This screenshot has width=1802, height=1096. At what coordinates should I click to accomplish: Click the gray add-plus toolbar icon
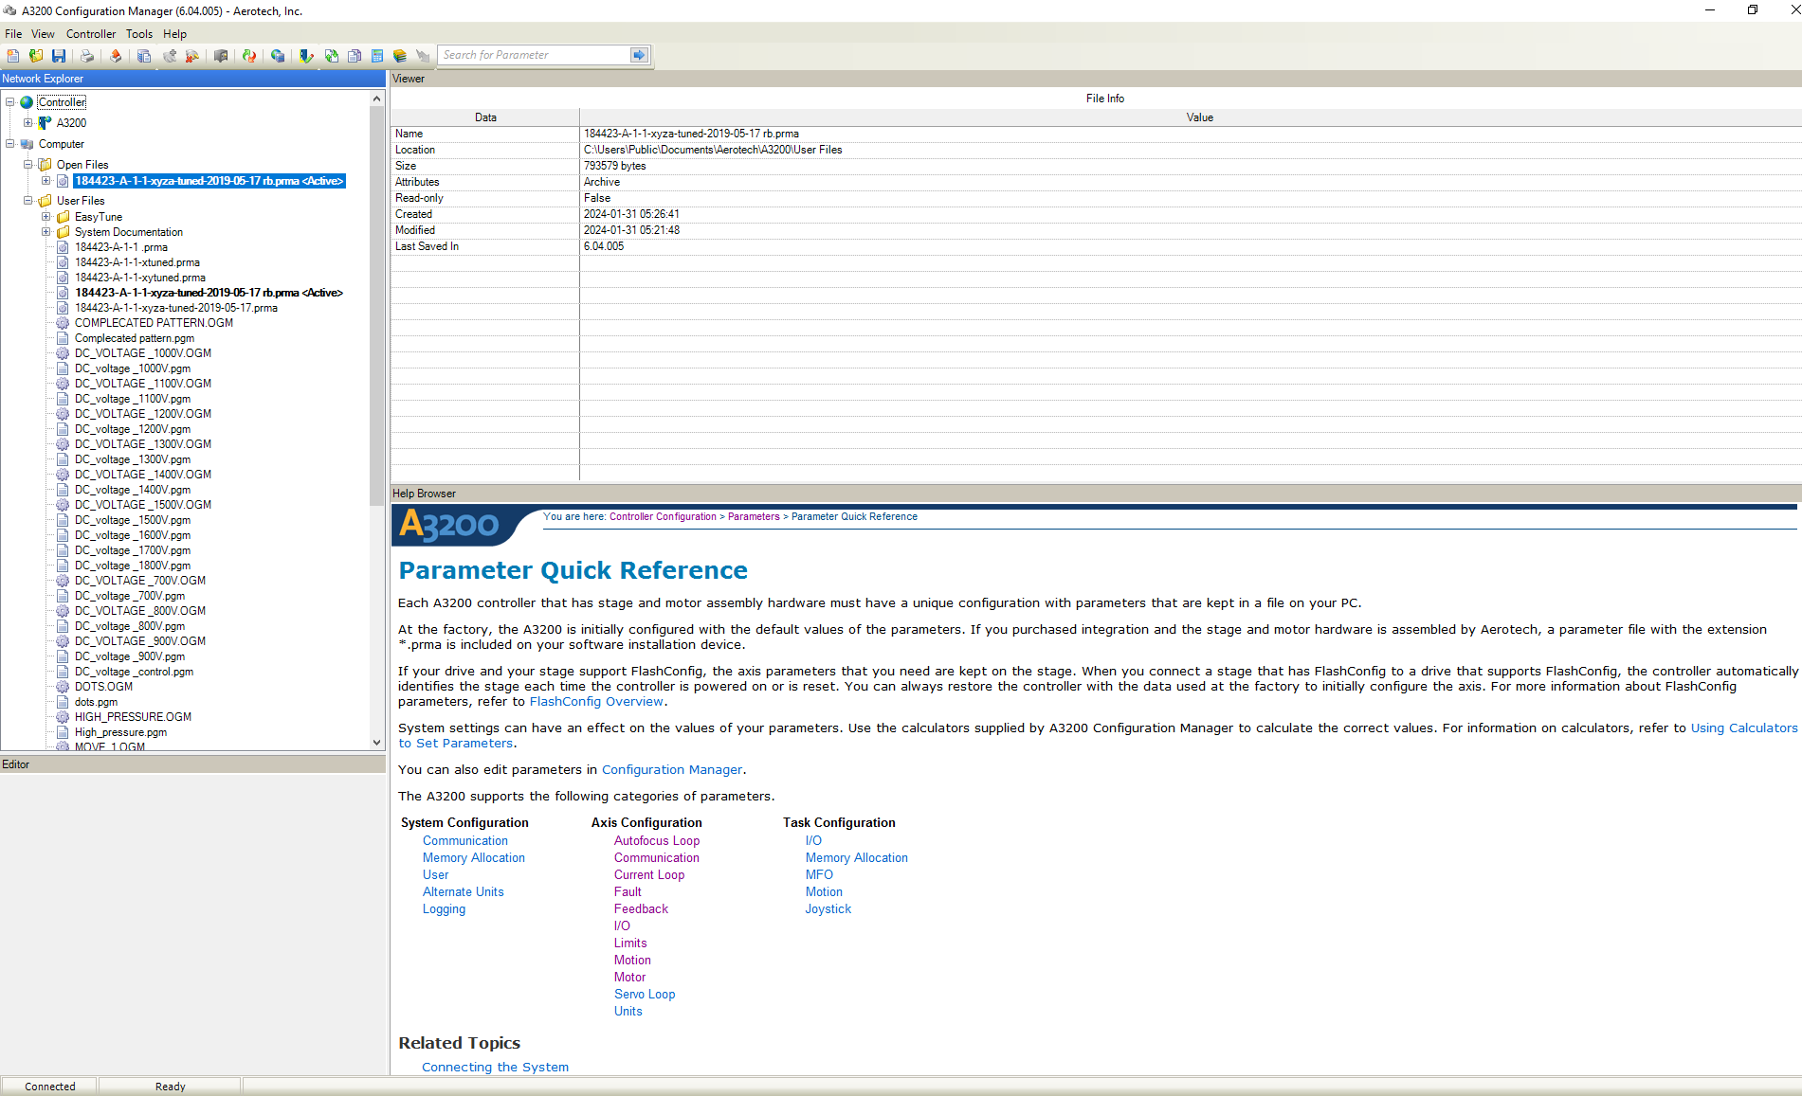[x=170, y=56]
